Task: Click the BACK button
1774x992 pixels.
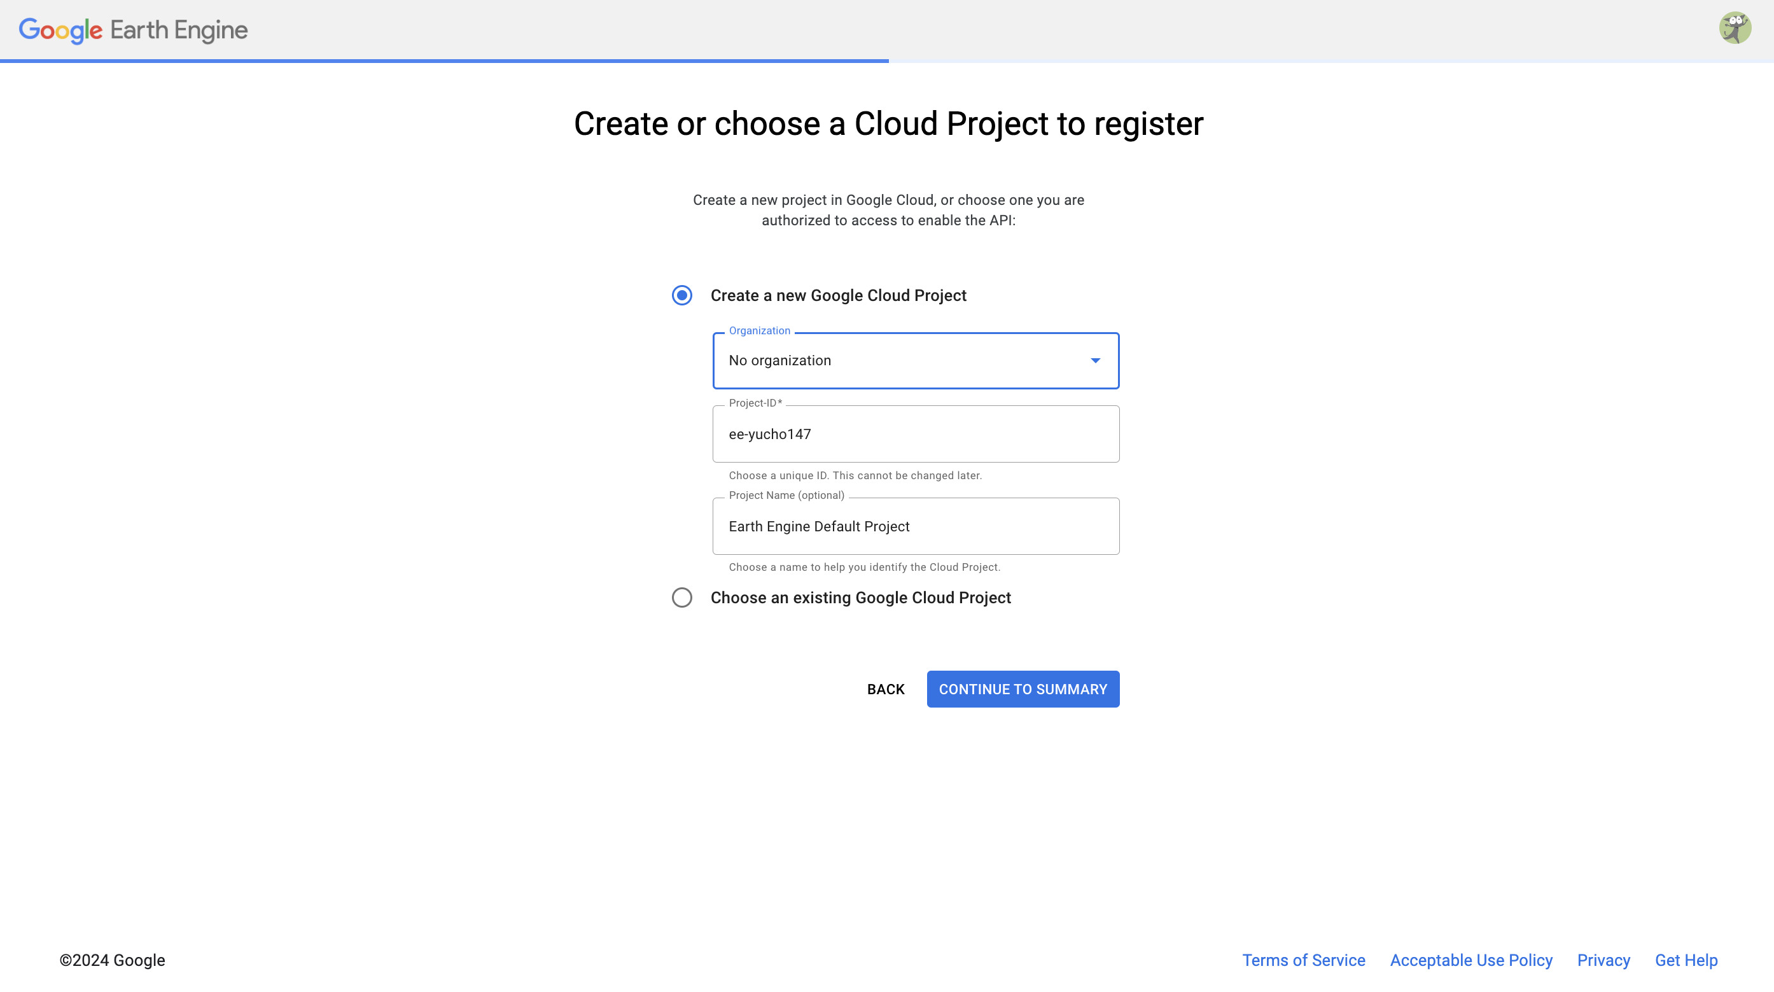Action: (x=886, y=690)
